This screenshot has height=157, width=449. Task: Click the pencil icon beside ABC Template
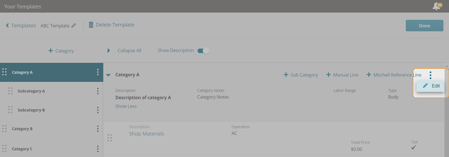[x=74, y=25]
